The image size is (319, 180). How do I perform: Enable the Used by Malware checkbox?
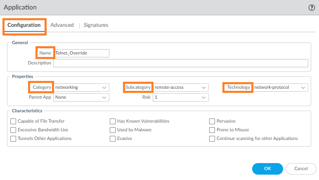tap(113, 130)
